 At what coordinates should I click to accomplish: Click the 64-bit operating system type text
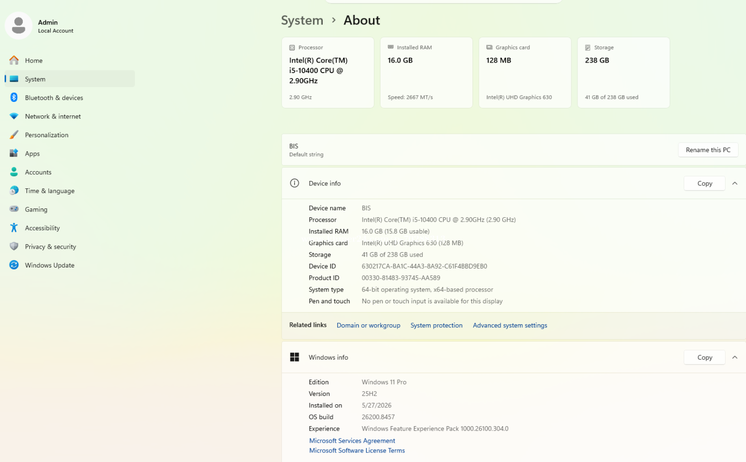click(x=427, y=289)
